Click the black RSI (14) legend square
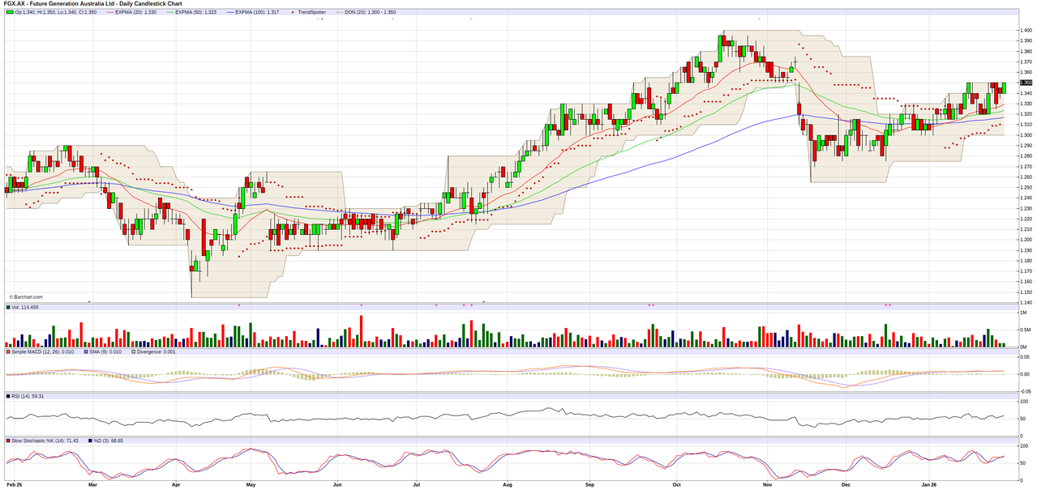This screenshot has height=498, width=1037. [9, 397]
